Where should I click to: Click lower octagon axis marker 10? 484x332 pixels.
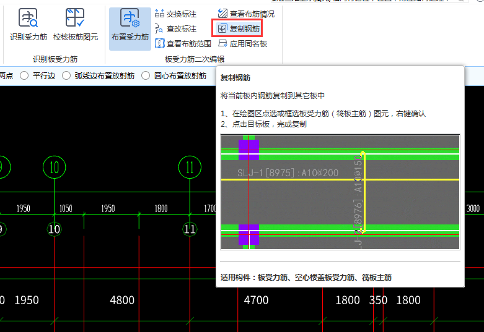pos(55,229)
